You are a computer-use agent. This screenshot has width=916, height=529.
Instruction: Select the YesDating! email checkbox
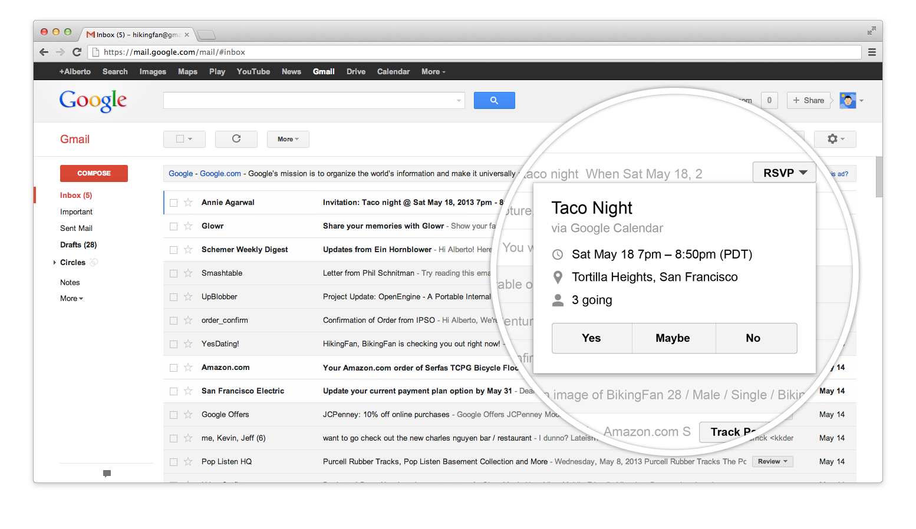pos(173,344)
